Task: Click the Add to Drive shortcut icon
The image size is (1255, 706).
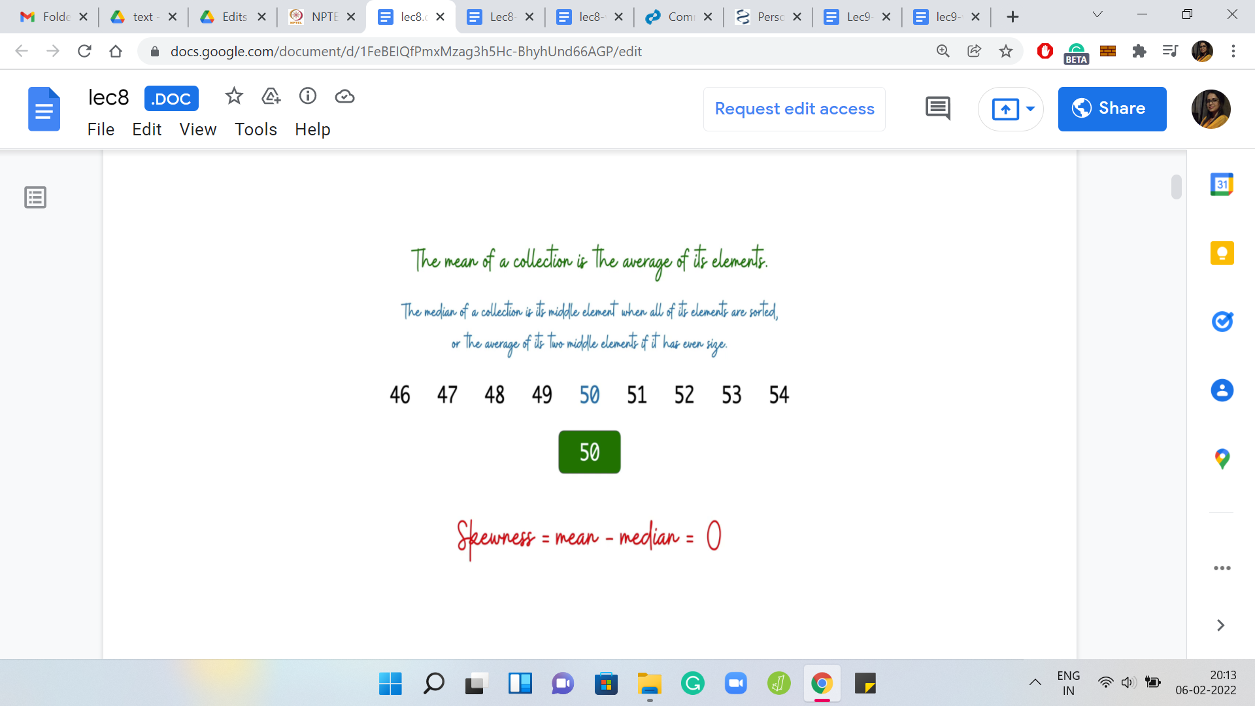Action: coord(271,97)
